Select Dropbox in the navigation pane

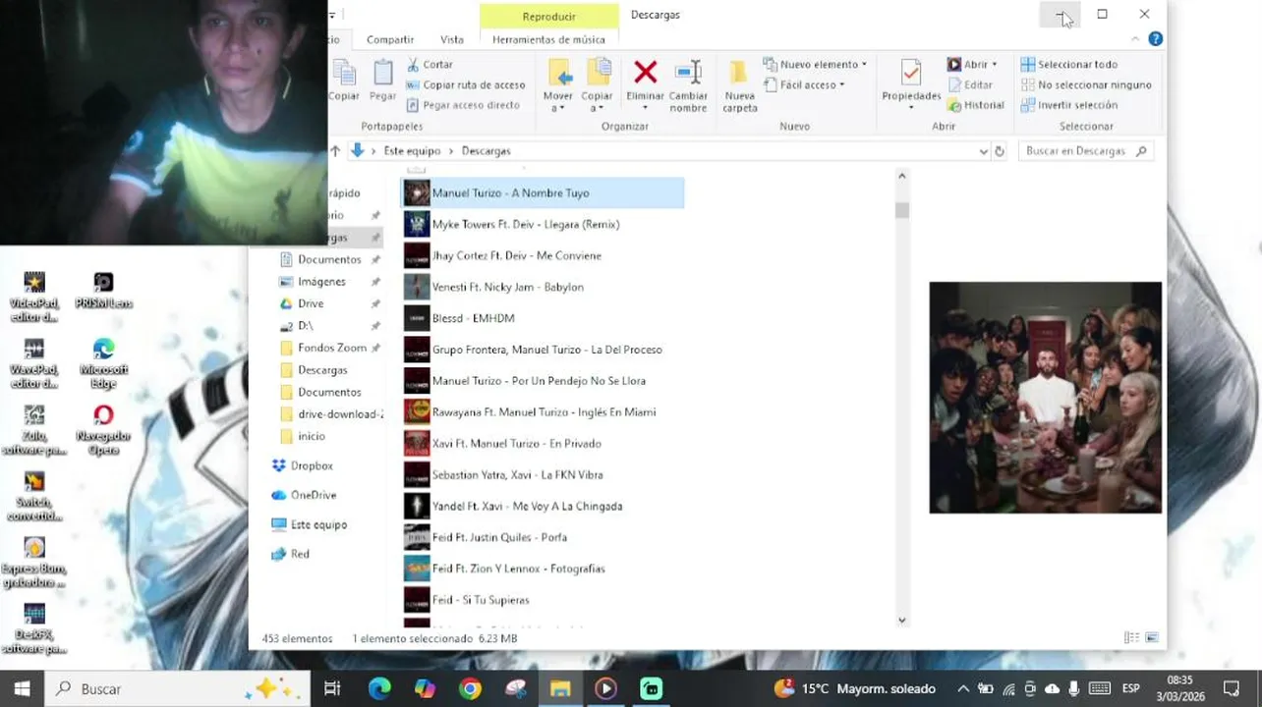(x=312, y=465)
